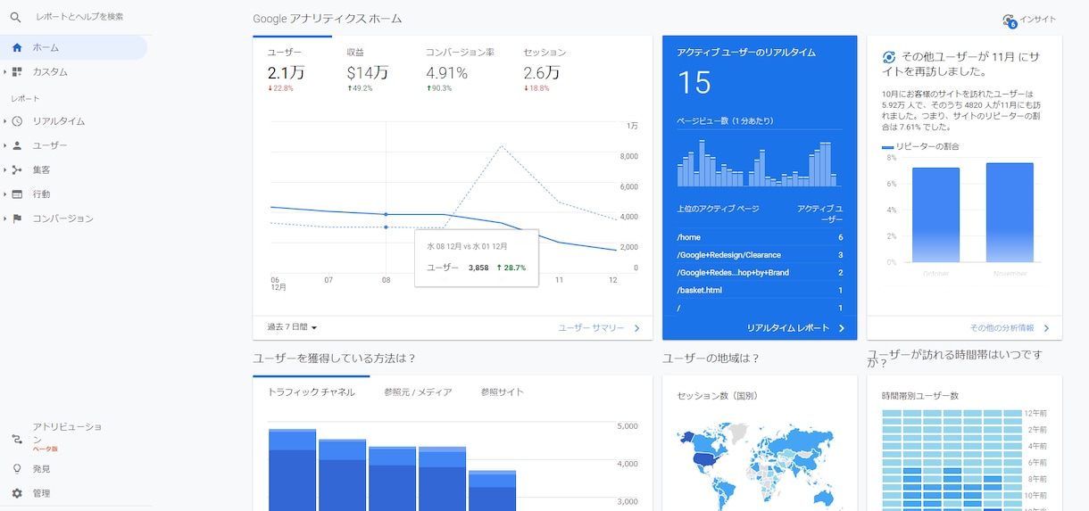Select the ユーザー metric tab
1089x511 pixels.
point(292,68)
